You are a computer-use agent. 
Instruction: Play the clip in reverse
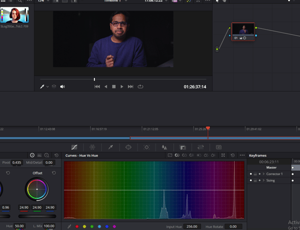point(106,87)
